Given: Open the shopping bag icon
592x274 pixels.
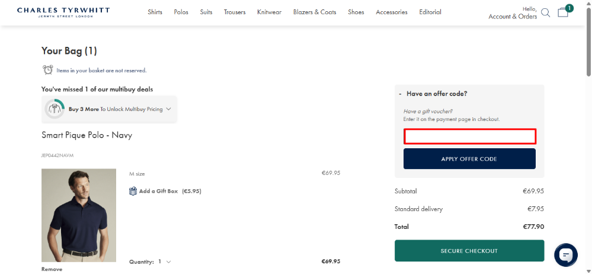Looking at the screenshot, I should (563, 12).
